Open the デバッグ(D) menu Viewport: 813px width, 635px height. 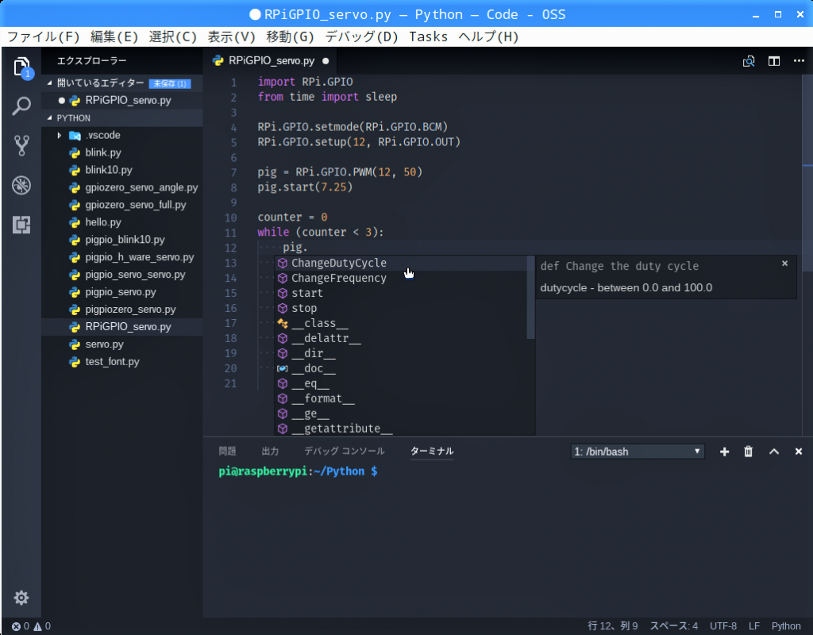click(361, 37)
